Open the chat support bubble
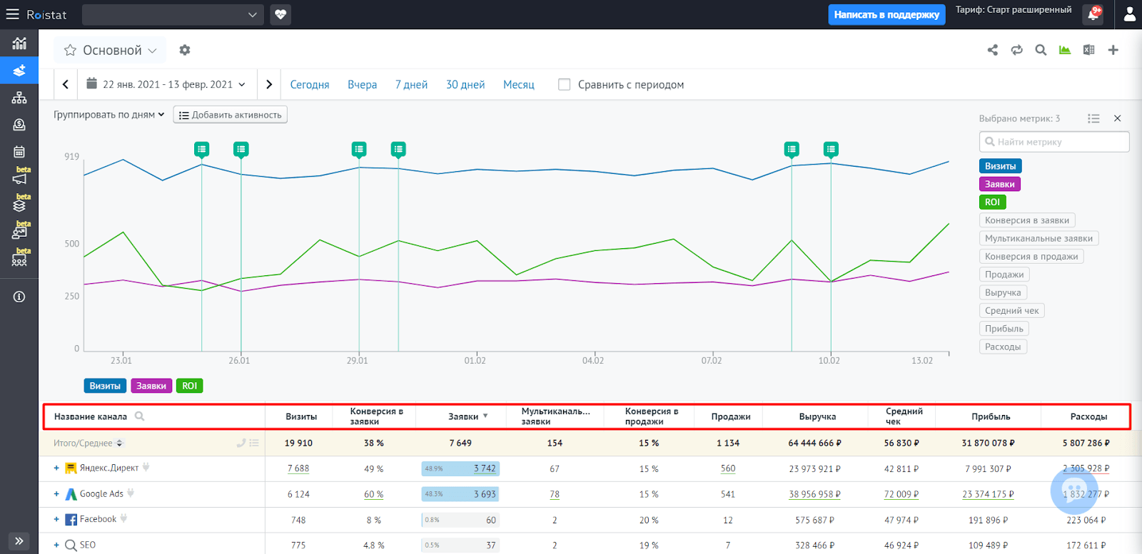The image size is (1142, 554). coord(1074,491)
